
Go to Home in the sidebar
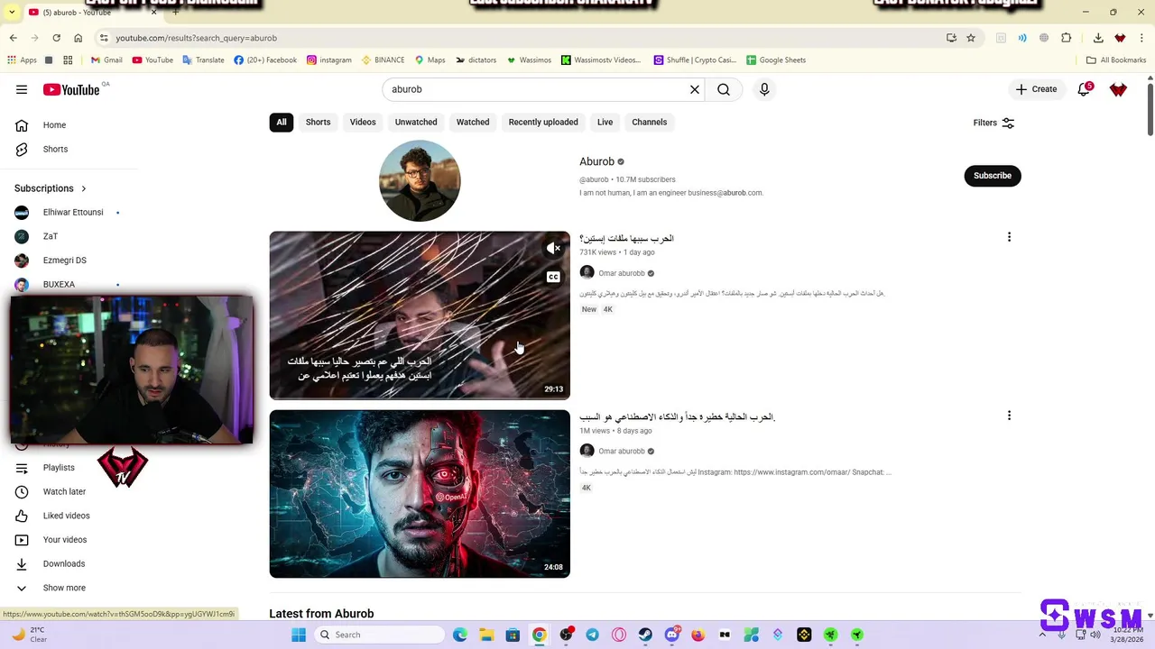point(54,125)
